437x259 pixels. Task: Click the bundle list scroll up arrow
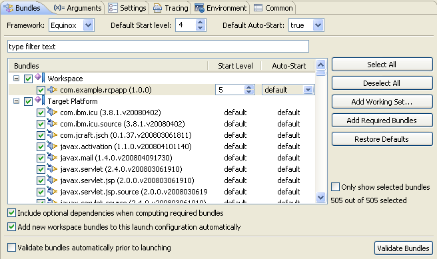(x=321, y=65)
